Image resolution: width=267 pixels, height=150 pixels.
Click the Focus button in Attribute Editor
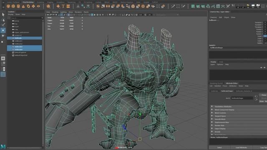tap(264, 95)
